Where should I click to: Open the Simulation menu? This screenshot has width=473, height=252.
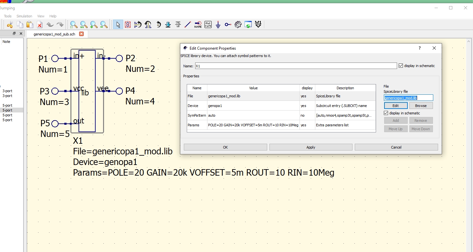24,16
